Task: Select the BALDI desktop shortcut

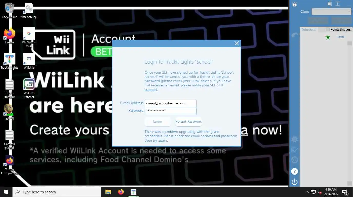Action: pos(9,112)
